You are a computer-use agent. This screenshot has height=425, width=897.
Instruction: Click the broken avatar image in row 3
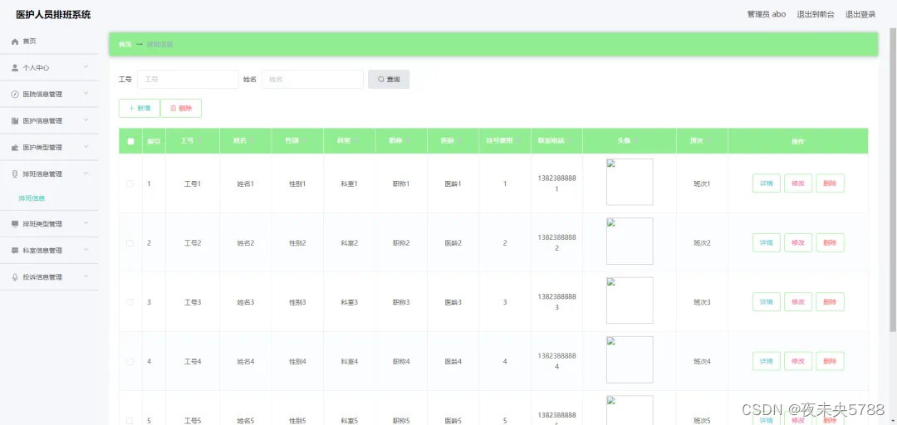(630, 300)
